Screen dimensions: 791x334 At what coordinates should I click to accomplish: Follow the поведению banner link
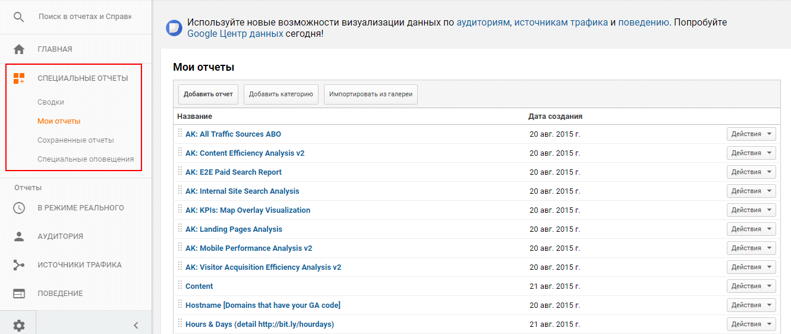pyautogui.click(x=644, y=23)
